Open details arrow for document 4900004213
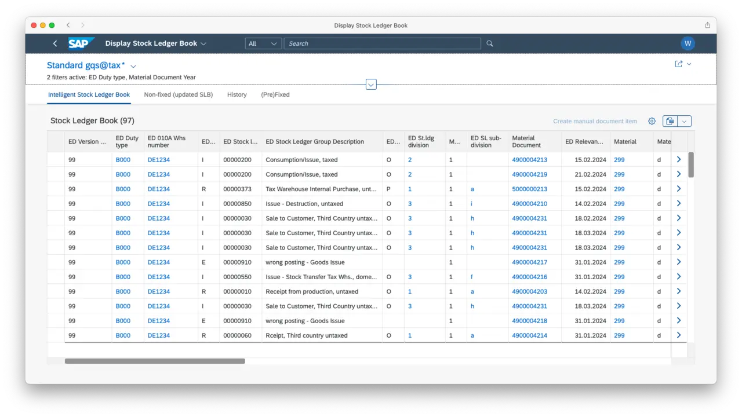The image size is (742, 417). click(x=679, y=159)
